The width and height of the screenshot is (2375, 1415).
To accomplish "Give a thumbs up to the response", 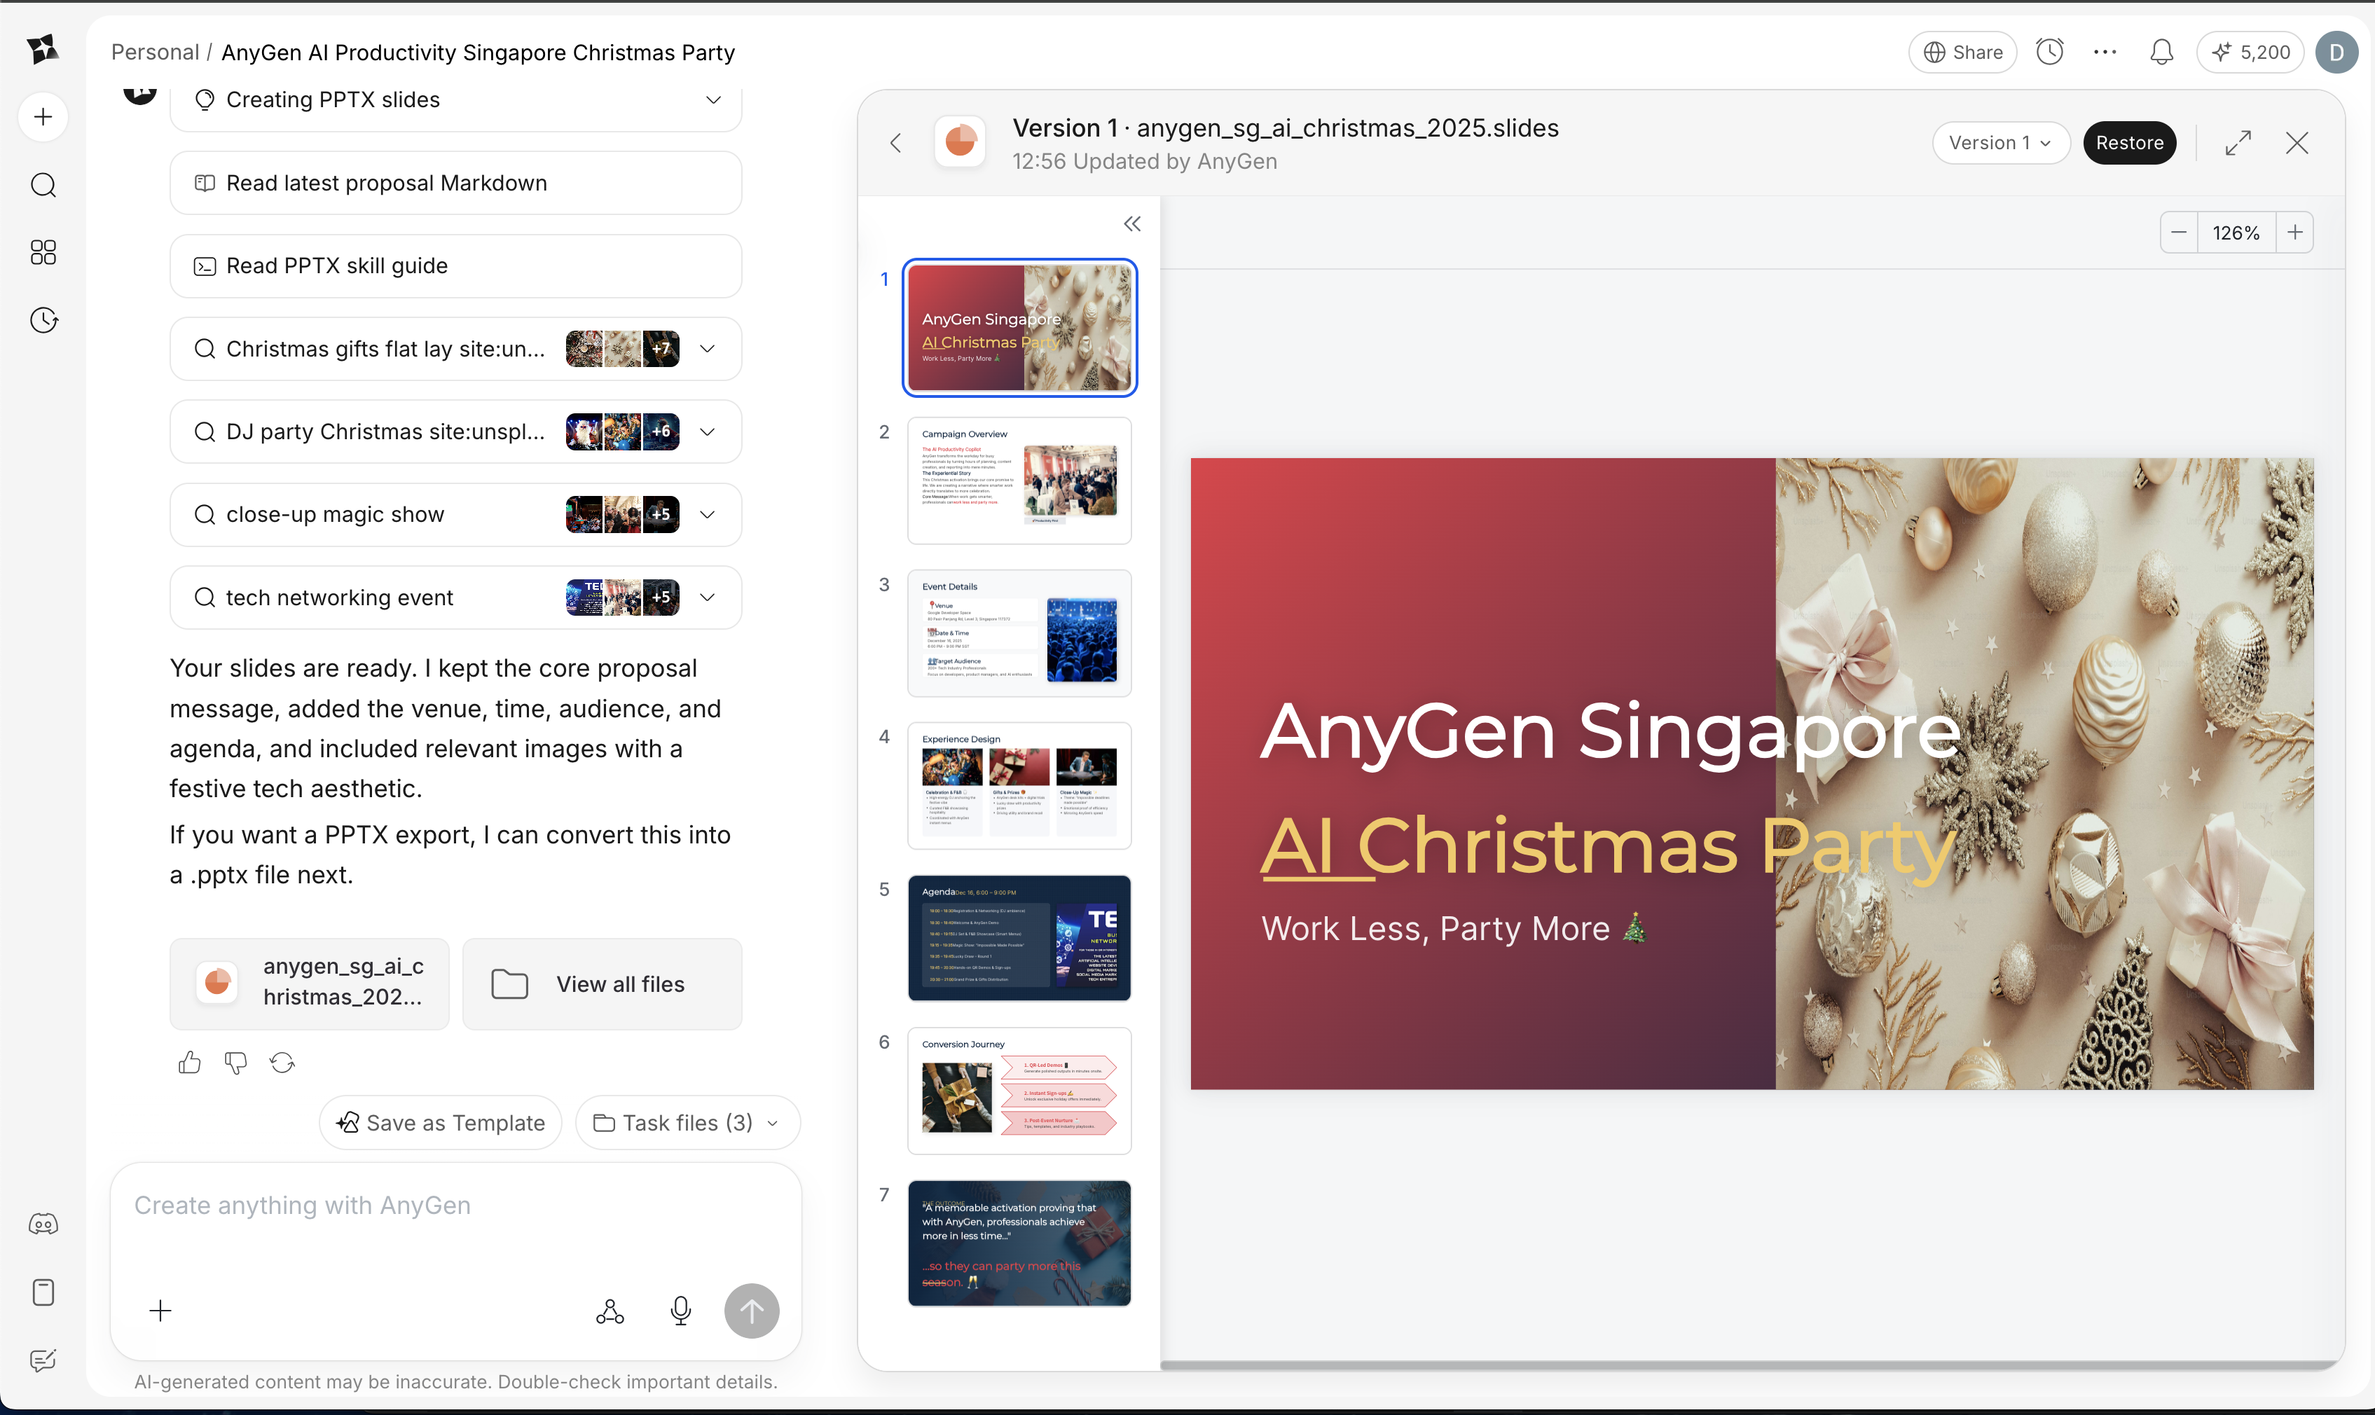I will point(190,1062).
